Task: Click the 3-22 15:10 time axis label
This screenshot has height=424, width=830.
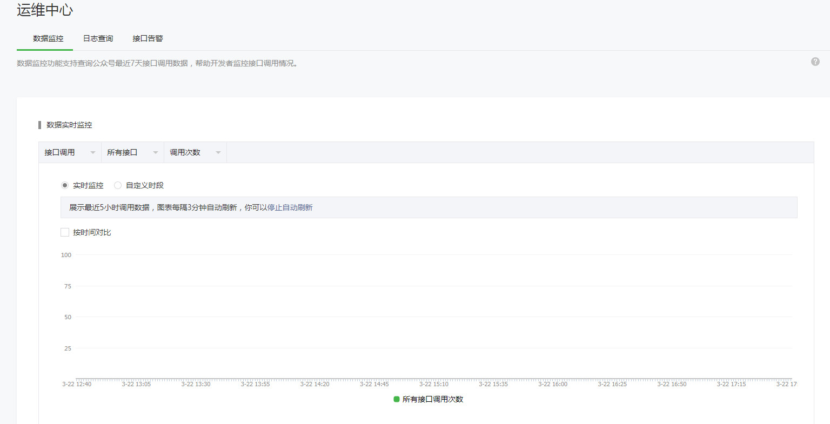Action: click(434, 384)
